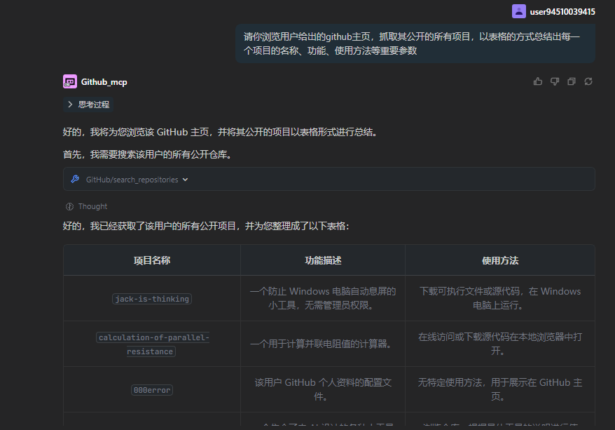
Task: Click the Github_mcp name label
Action: pyautogui.click(x=104, y=82)
